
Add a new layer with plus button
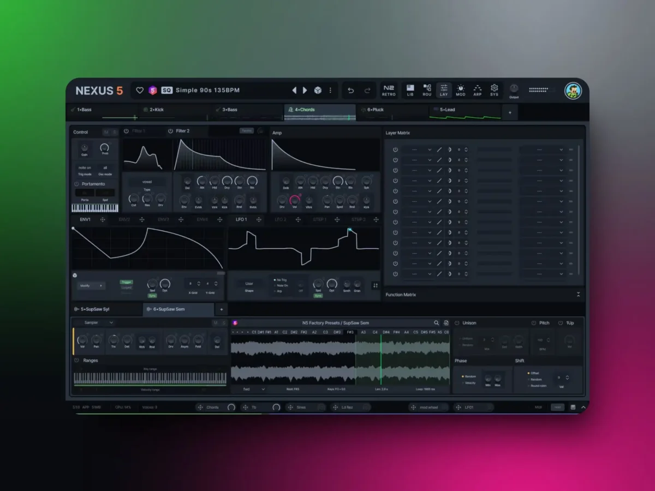tap(510, 112)
